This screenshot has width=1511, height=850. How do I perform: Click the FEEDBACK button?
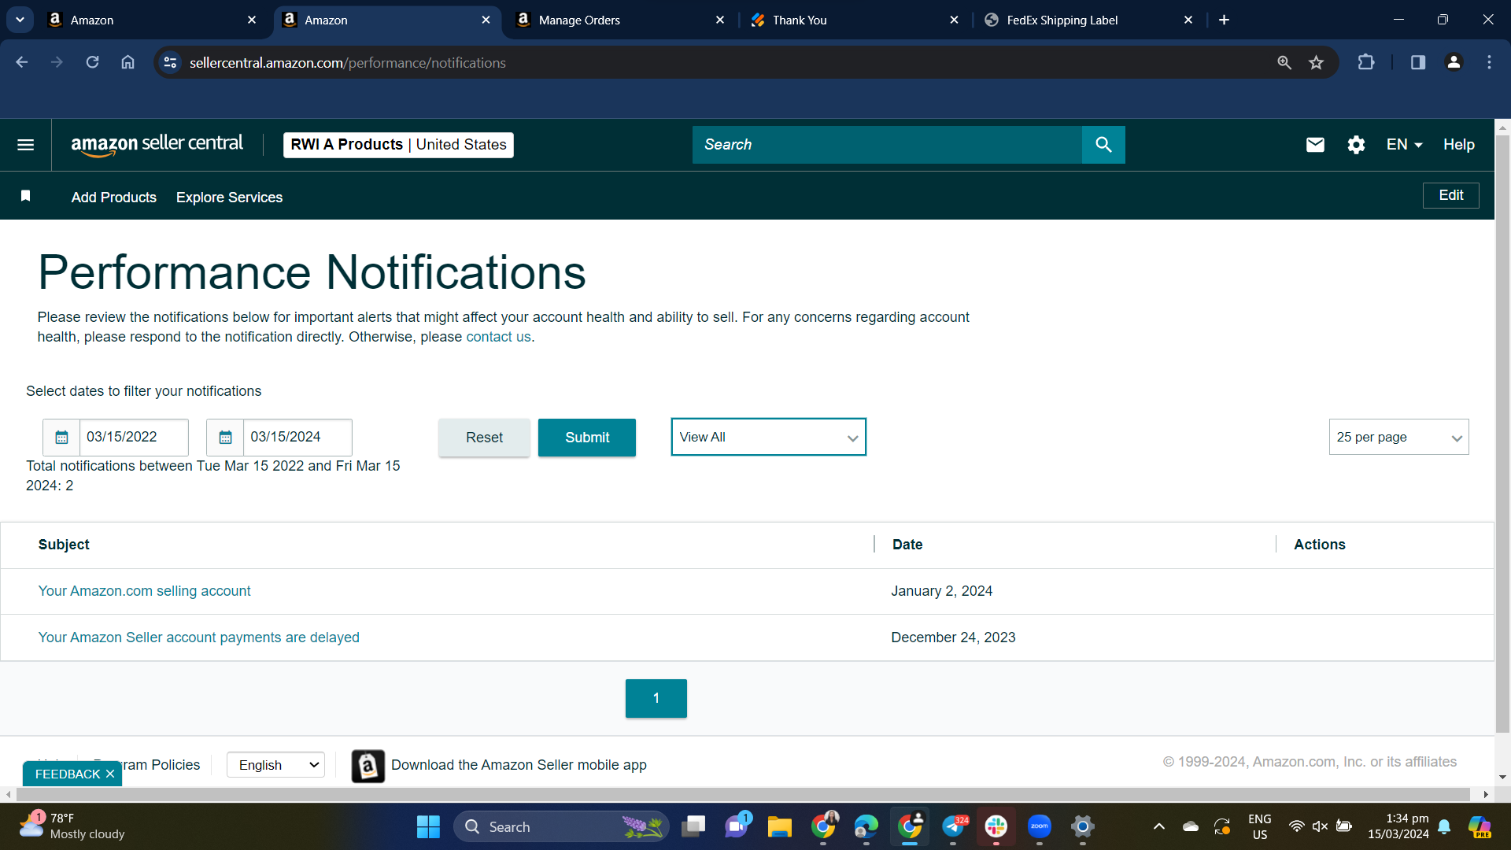pos(68,774)
